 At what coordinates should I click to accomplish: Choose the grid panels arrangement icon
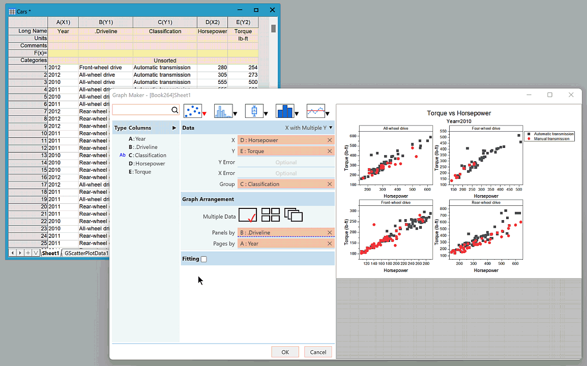click(271, 215)
